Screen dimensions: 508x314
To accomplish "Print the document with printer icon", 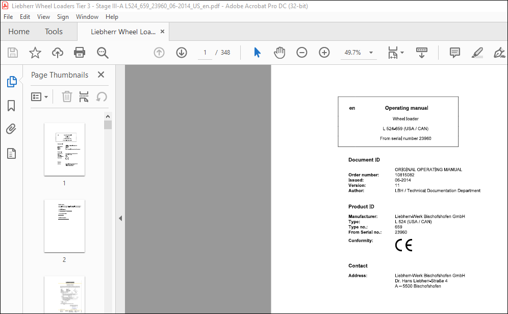I will tap(80, 53).
